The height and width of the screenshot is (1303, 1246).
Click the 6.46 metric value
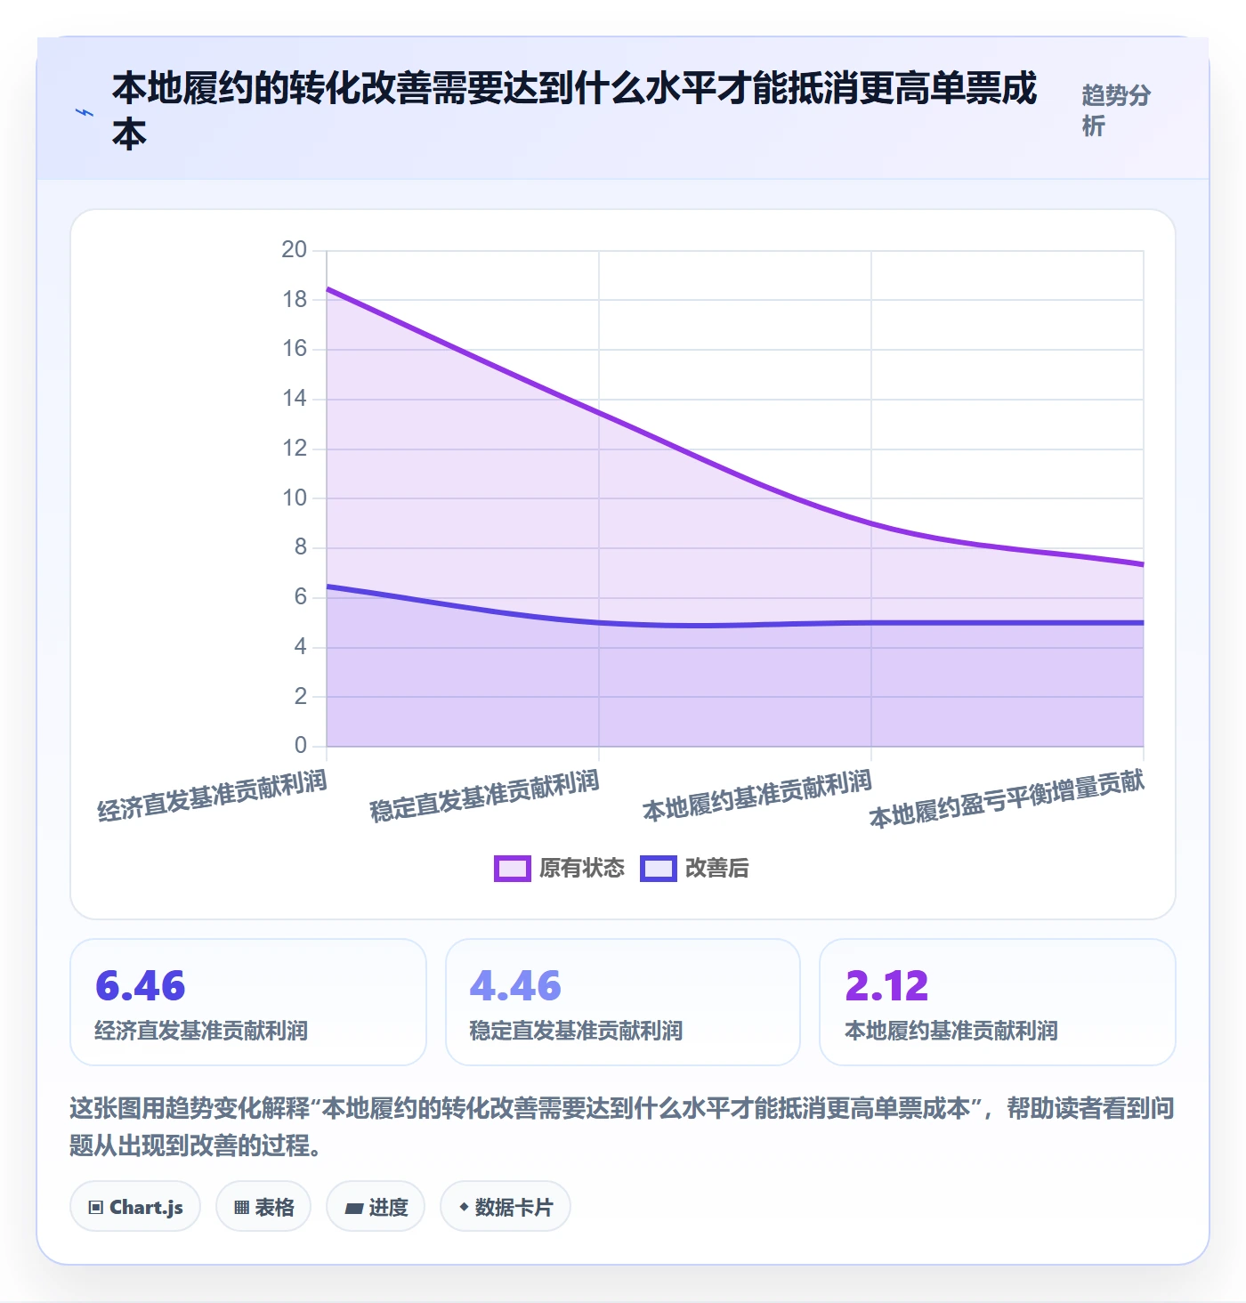pyautogui.click(x=141, y=985)
